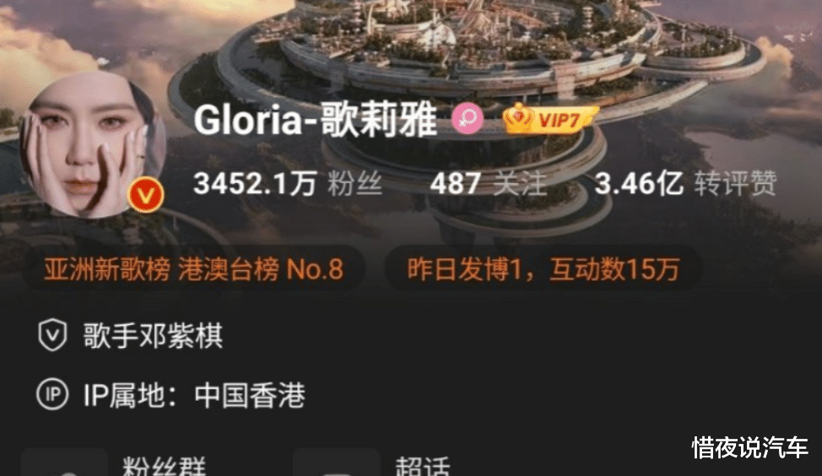Viewport: 822px width, 476px height.
Task: Open the circular profile avatar photo
Action: pyautogui.click(x=92, y=145)
